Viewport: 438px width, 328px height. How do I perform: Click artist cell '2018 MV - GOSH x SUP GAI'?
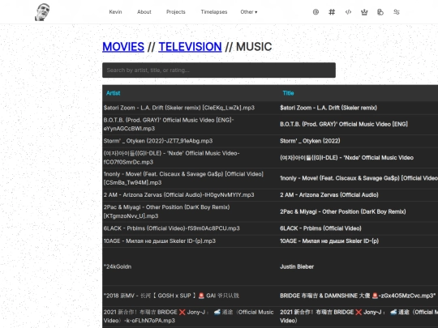tap(171, 296)
